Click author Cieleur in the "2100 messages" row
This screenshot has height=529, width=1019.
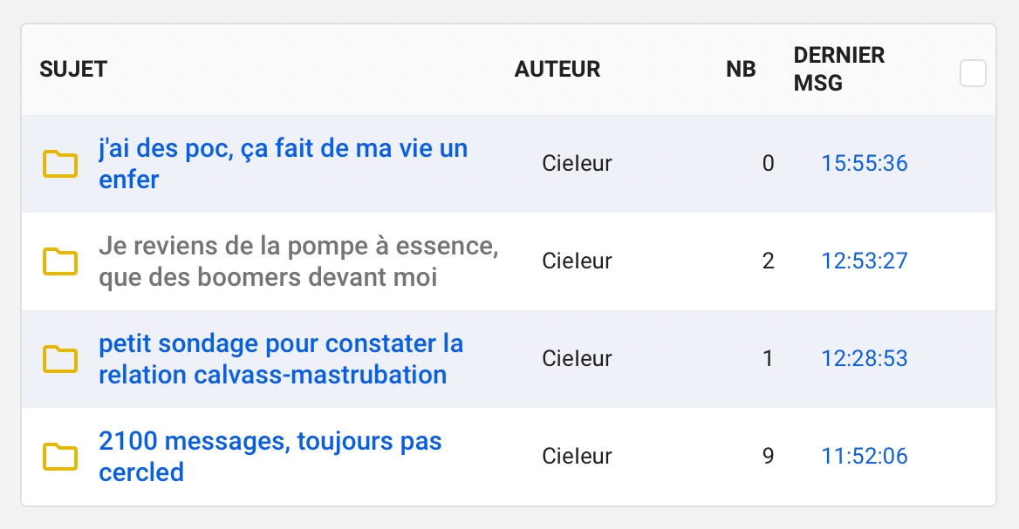(x=577, y=456)
